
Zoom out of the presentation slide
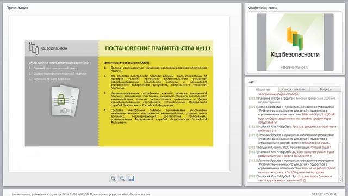coord(122,179)
